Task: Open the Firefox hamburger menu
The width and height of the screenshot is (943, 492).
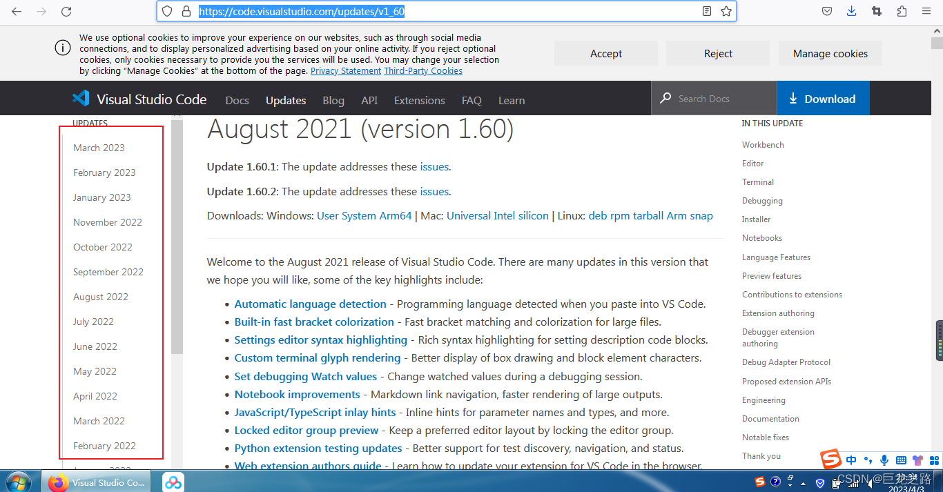Action: click(x=926, y=11)
